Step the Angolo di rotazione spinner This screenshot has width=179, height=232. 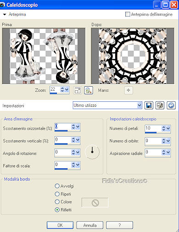(73, 152)
